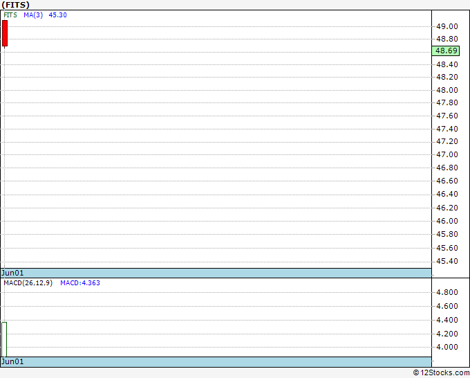Click Jun01 date on MACD panel axis
Viewport: 470px width, 378px height.
(12, 361)
